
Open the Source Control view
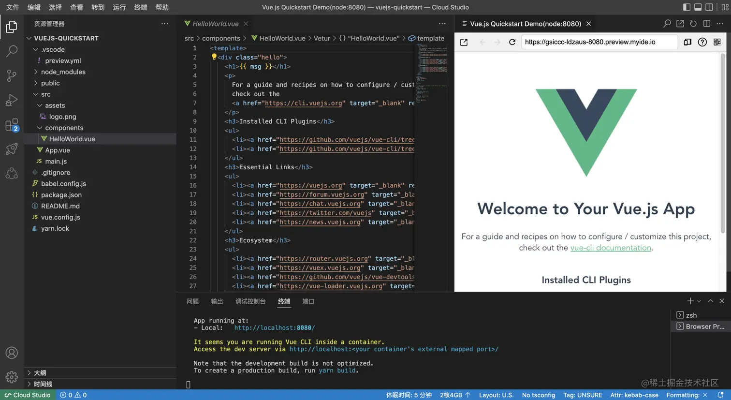[x=12, y=75]
